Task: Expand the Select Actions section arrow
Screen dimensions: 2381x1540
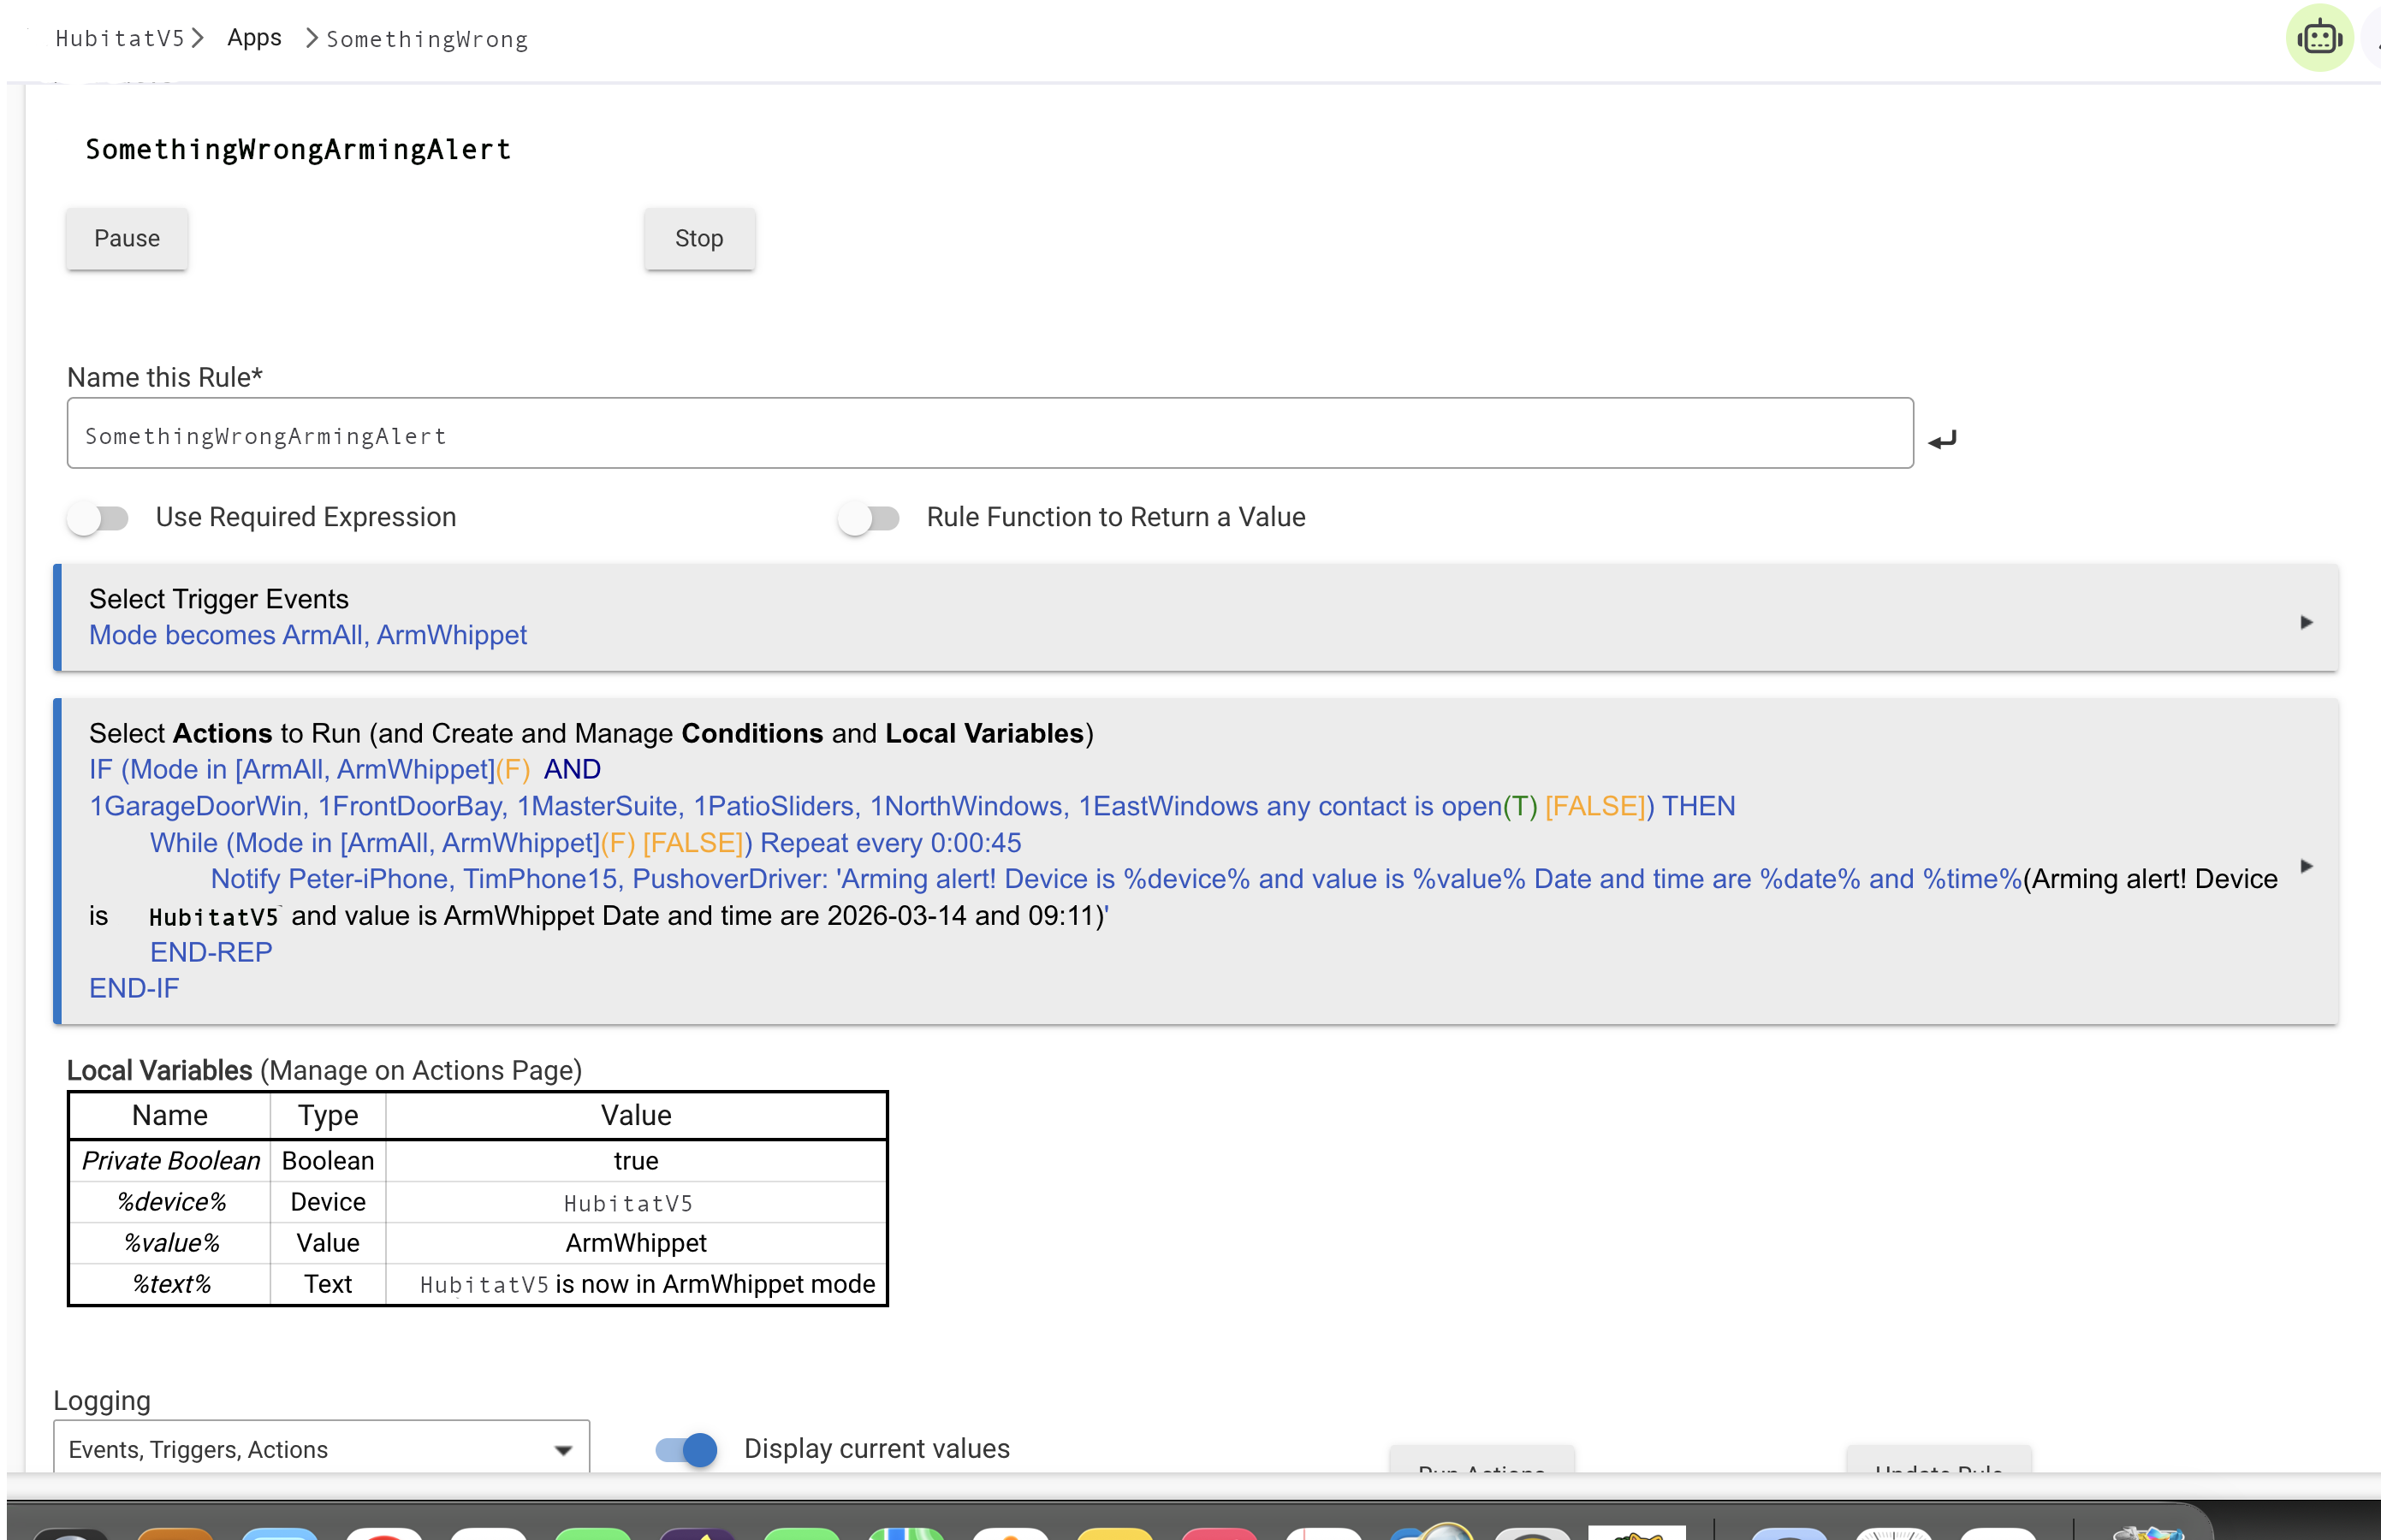Action: click(2306, 865)
